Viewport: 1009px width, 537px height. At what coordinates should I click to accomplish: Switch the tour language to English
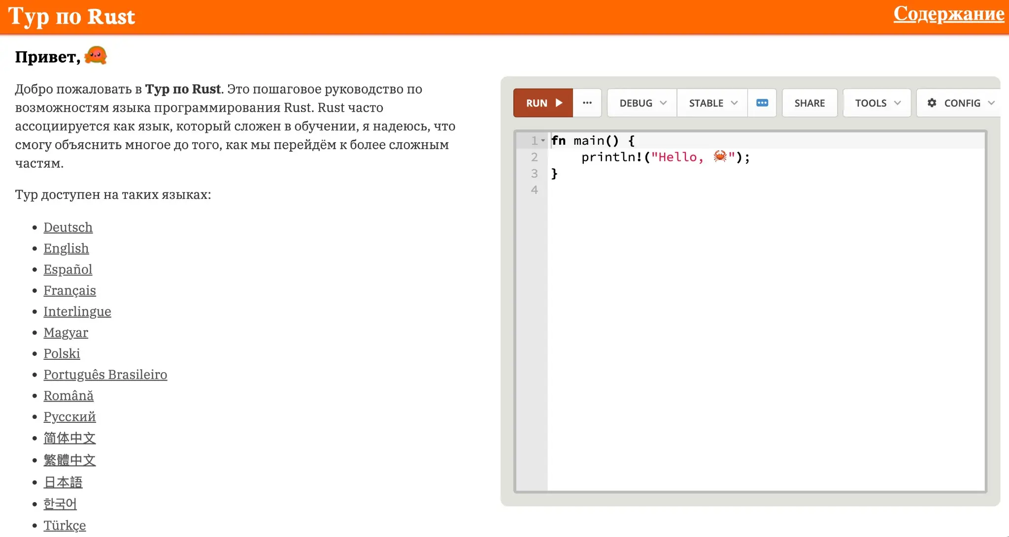(66, 249)
